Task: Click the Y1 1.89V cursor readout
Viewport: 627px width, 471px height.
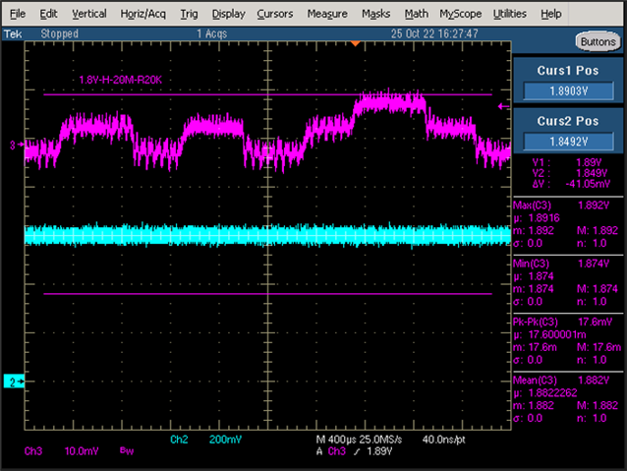Action: [567, 162]
